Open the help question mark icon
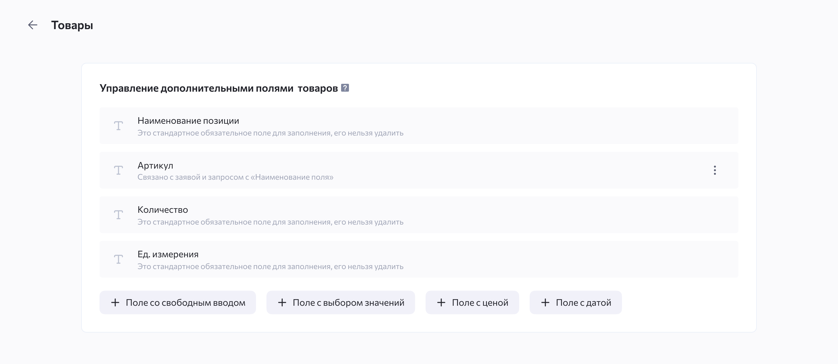This screenshot has height=364, width=838. (x=345, y=88)
